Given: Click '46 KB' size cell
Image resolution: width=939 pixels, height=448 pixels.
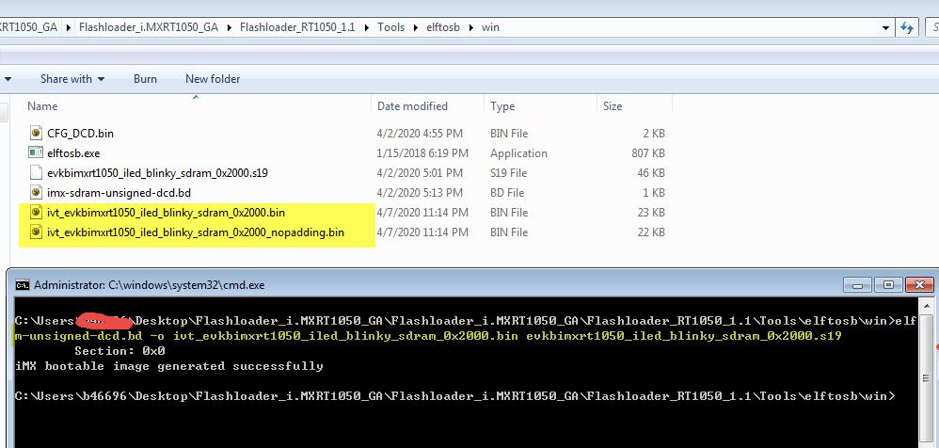Looking at the screenshot, I should point(651,173).
